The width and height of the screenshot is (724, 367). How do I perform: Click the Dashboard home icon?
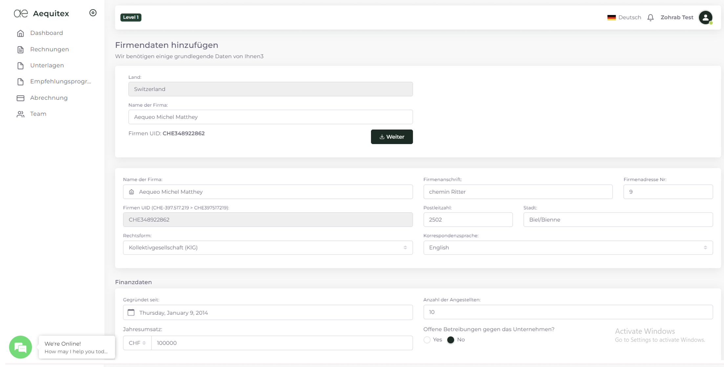coord(20,33)
